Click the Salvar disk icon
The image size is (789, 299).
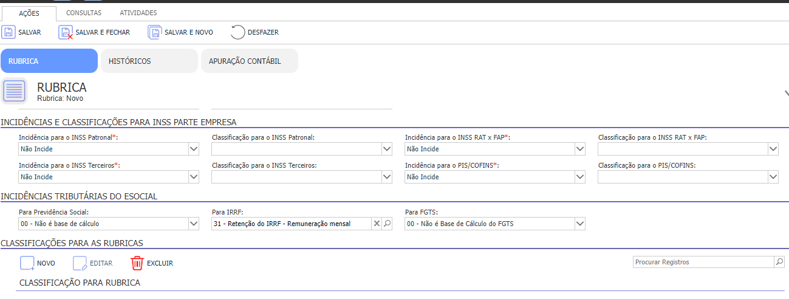pyautogui.click(x=9, y=32)
